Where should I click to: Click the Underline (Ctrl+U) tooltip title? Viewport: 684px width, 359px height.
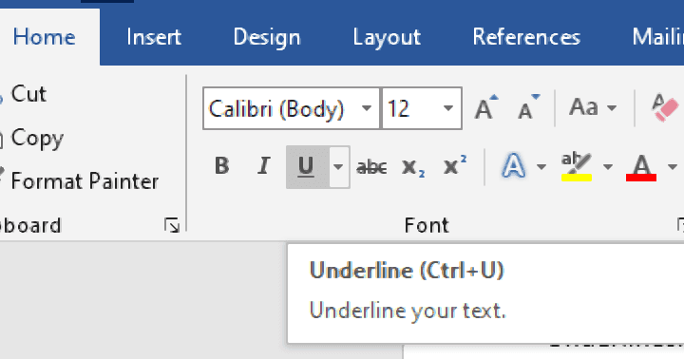click(407, 271)
